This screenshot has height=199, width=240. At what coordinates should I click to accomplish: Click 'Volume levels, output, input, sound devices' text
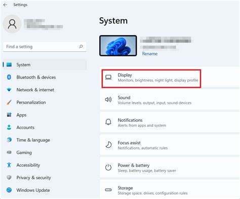(x=154, y=103)
